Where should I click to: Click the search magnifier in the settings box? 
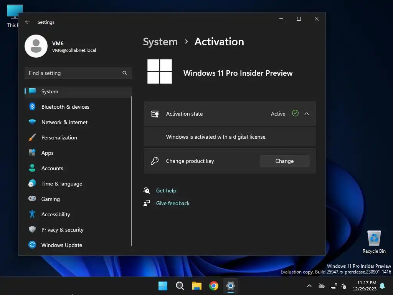125,73
